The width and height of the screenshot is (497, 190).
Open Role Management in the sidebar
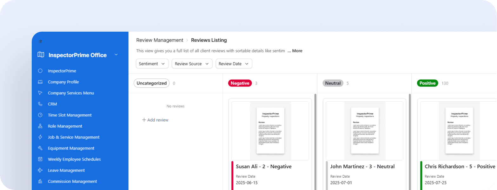click(65, 126)
